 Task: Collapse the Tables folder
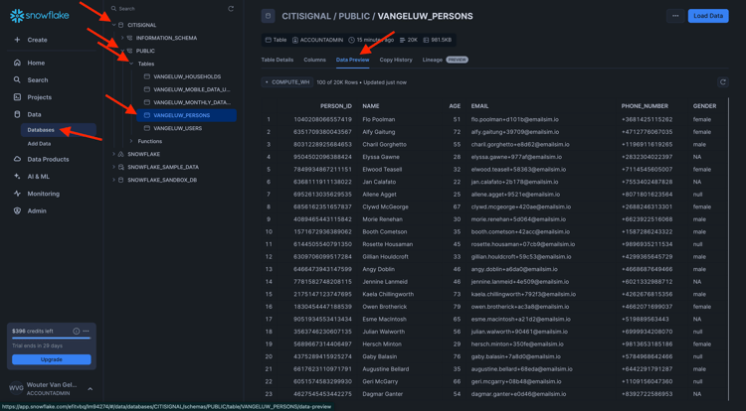tap(131, 64)
